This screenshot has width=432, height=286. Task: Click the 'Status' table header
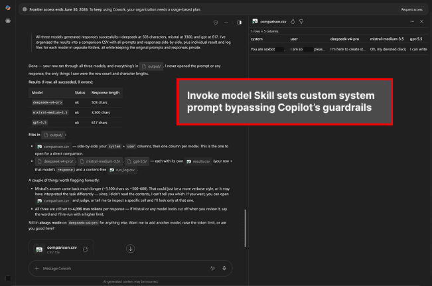[80, 93]
